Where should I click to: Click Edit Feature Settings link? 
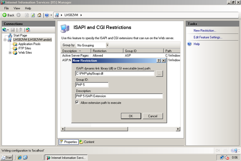pos(208,37)
